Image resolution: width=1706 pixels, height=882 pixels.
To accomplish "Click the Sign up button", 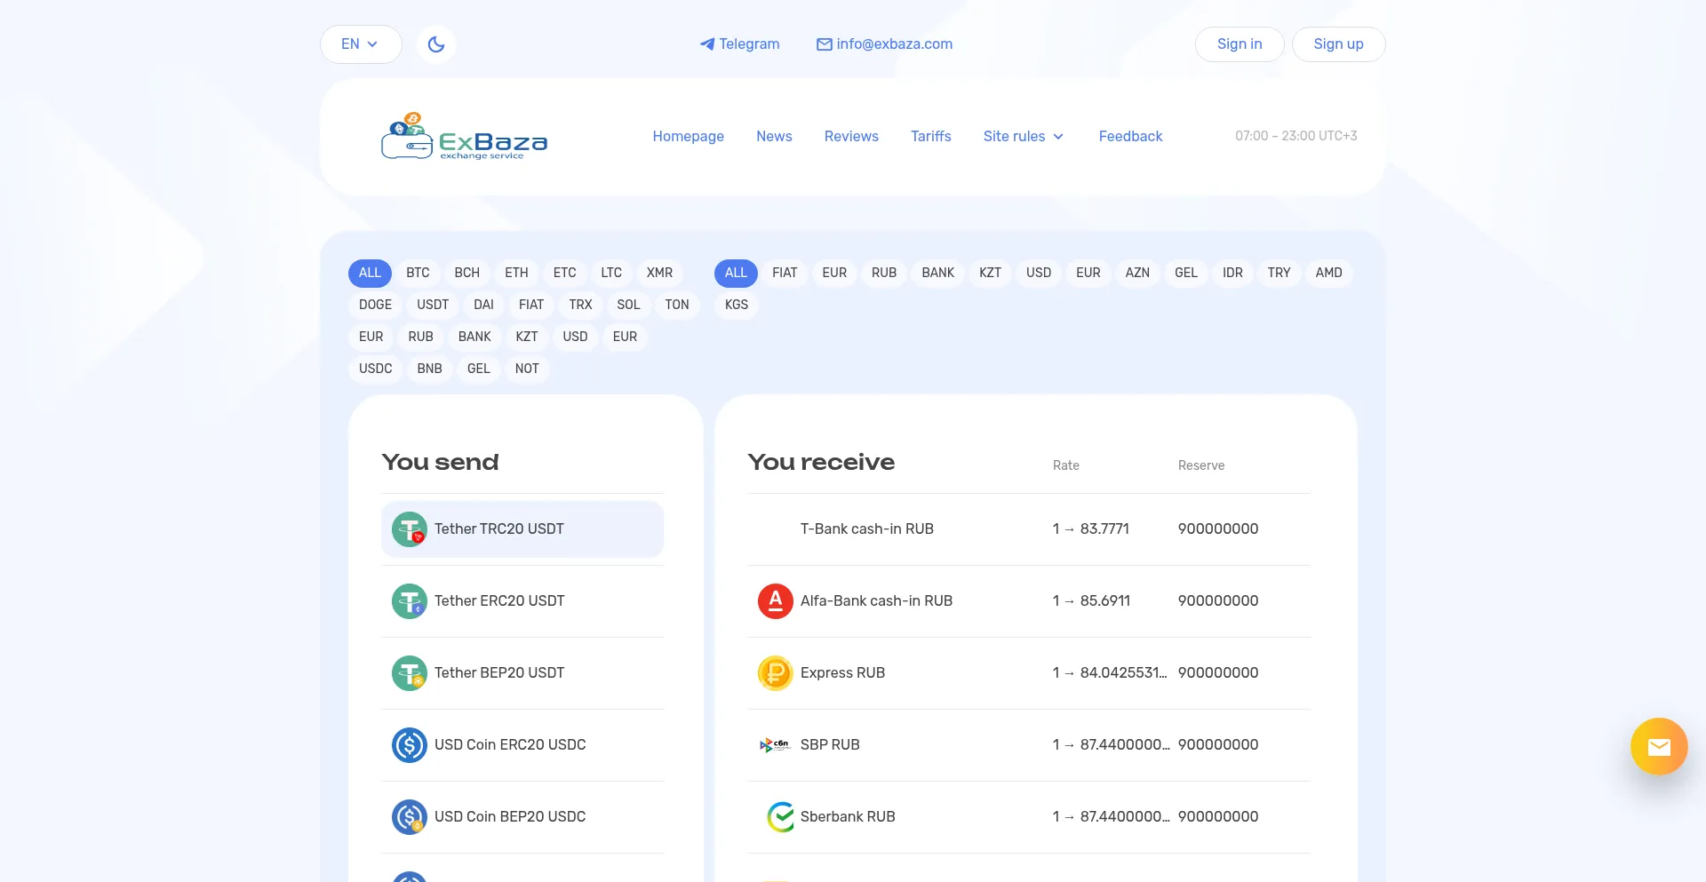I will 1338,44.
